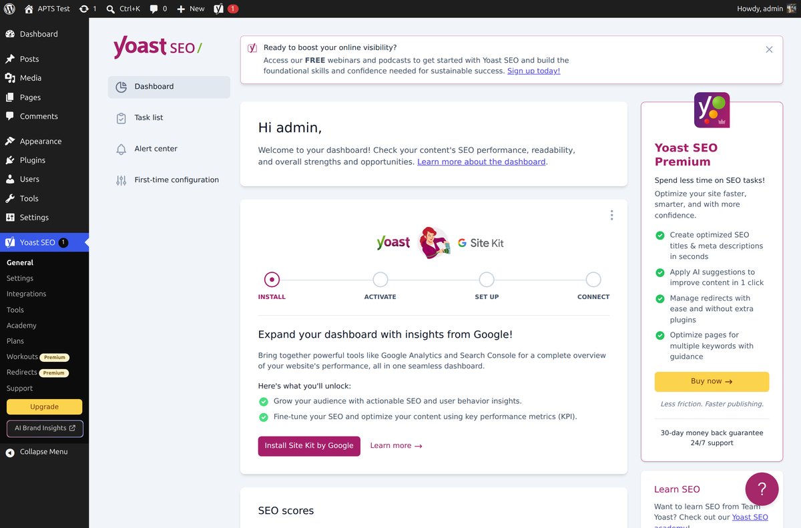This screenshot has width=801, height=528.
Task: Open Redirects Premium submenu item
Action: click(x=37, y=372)
